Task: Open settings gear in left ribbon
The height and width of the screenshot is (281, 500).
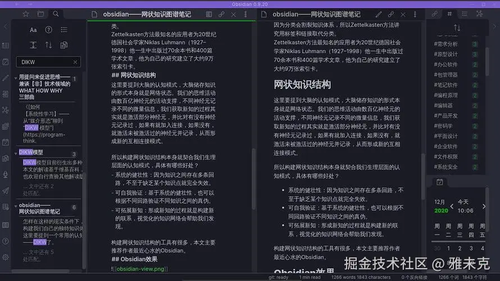Action: tap(6, 257)
